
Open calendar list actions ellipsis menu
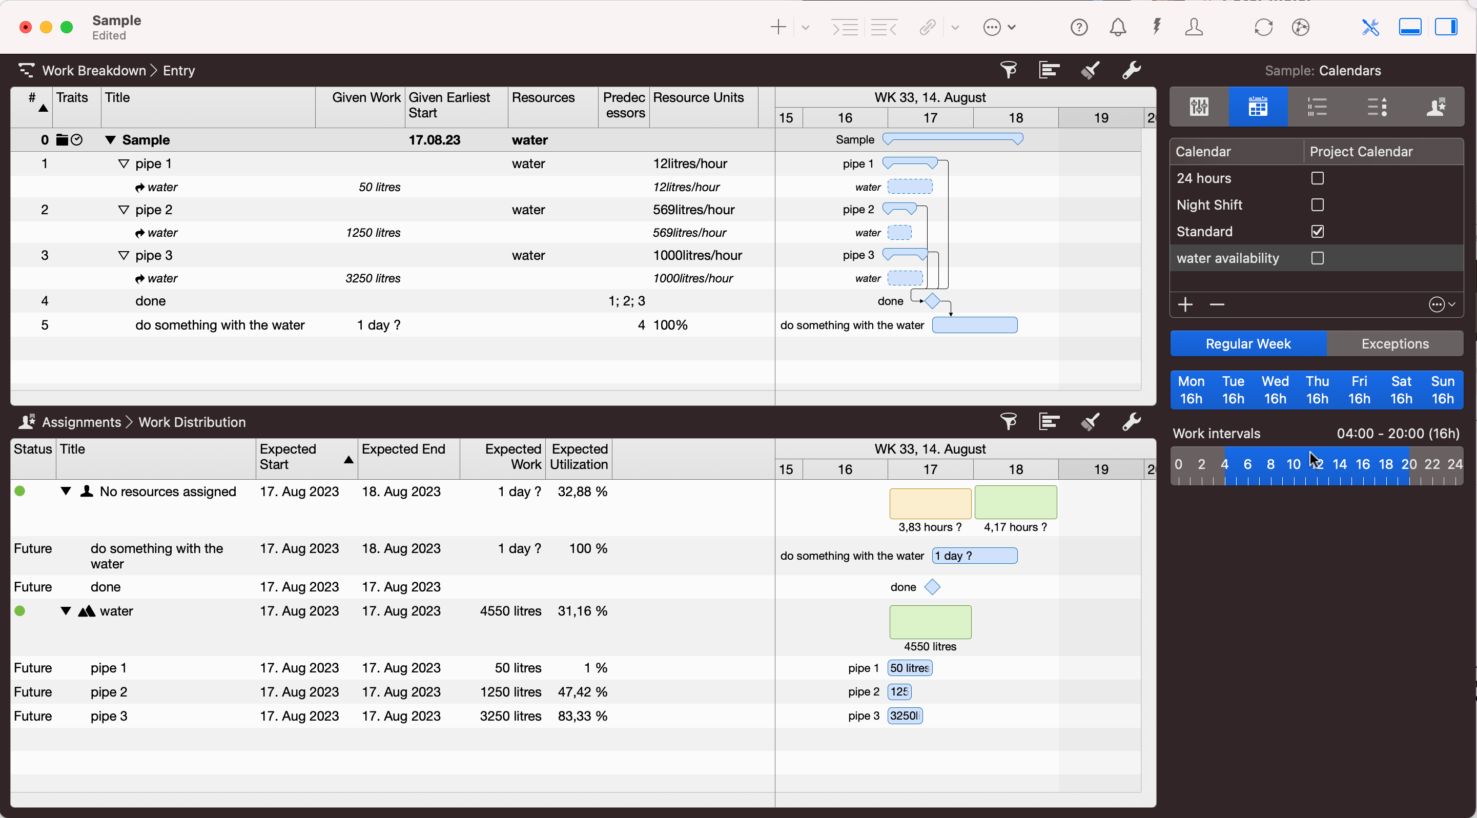(x=1441, y=304)
